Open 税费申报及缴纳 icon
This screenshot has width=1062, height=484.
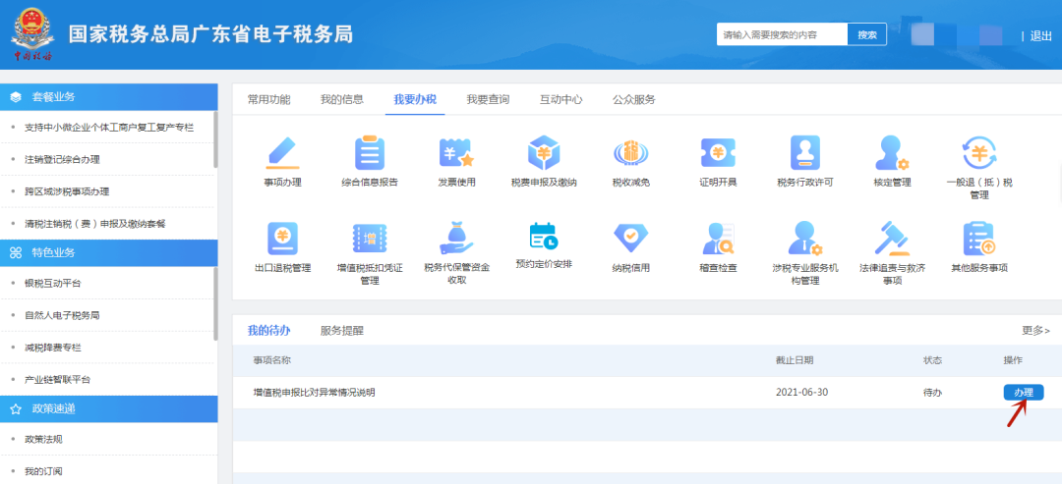click(x=544, y=153)
